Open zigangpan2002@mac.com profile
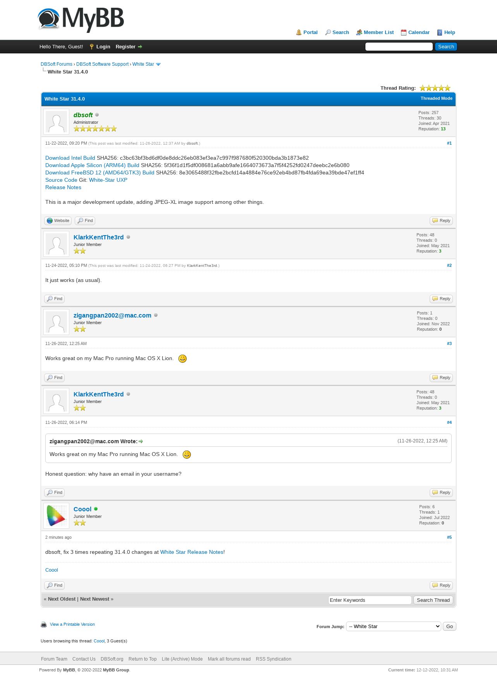The height and width of the screenshot is (678, 497). tap(112, 315)
